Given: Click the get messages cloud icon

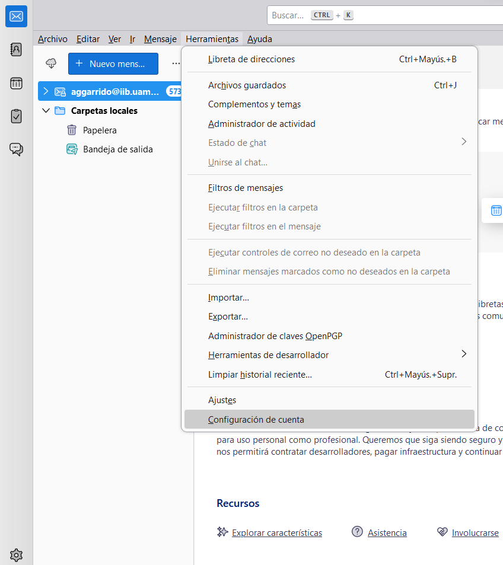Looking at the screenshot, I should click(51, 63).
